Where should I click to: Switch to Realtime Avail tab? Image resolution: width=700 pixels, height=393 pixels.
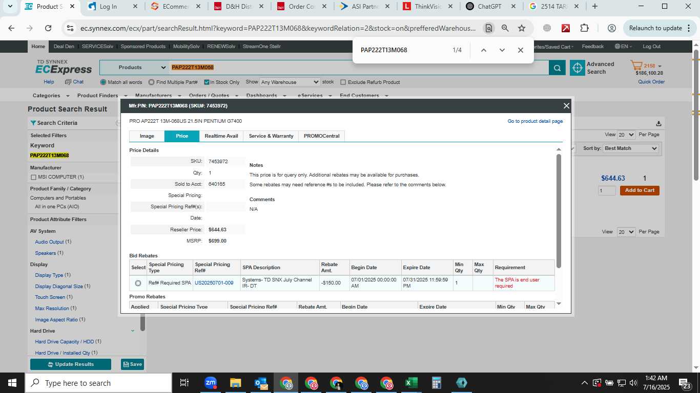click(221, 136)
